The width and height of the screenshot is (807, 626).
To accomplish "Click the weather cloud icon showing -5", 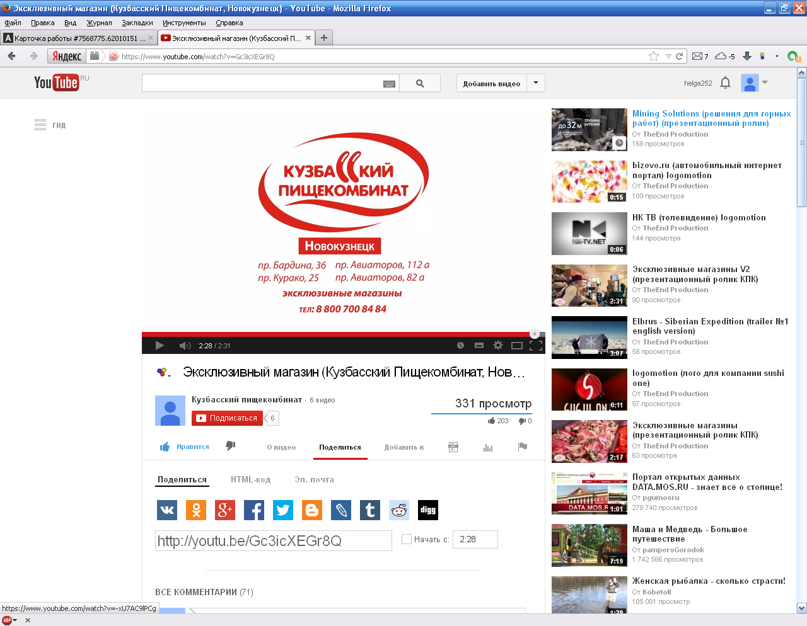I will pyautogui.click(x=725, y=56).
